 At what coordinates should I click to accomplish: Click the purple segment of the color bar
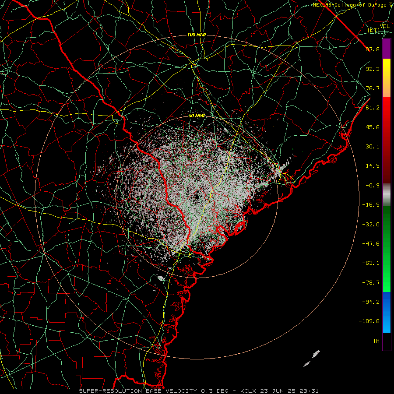pos(387,49)
